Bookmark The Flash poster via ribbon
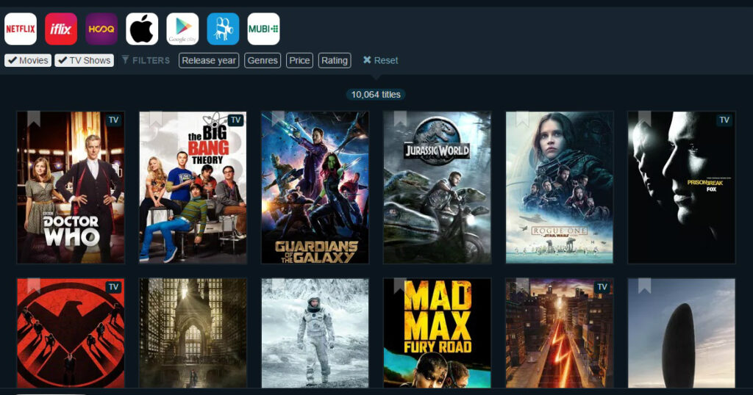This screenshot has width=753, height=395. coord(523,286)
